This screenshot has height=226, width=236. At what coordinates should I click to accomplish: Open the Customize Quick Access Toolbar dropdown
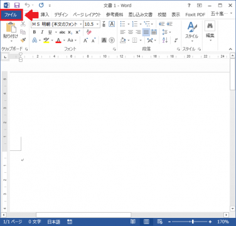pyautogui.click(x=50, y=6)
